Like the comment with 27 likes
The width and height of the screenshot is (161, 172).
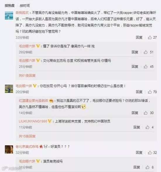150,38
